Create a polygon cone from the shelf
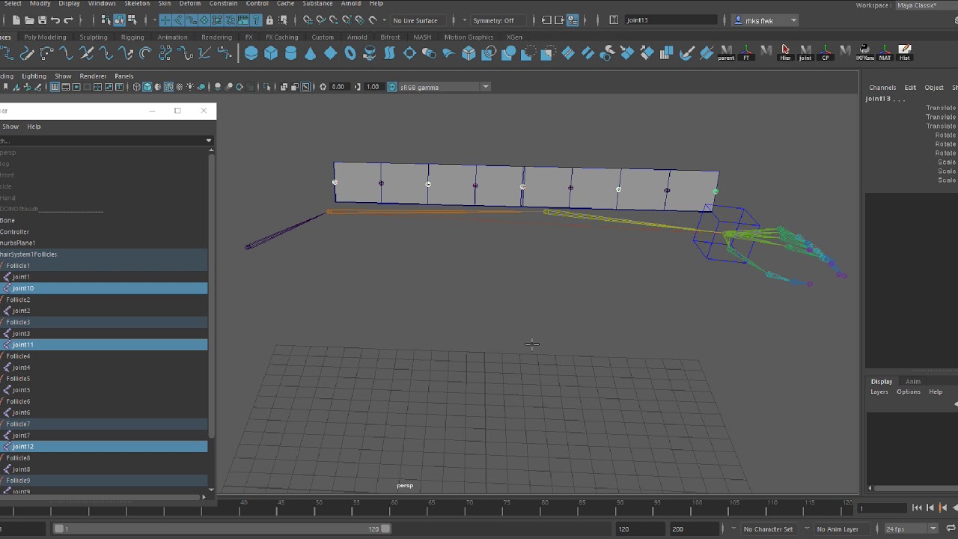This screenshot has height=539, width=958. point(310,53)
